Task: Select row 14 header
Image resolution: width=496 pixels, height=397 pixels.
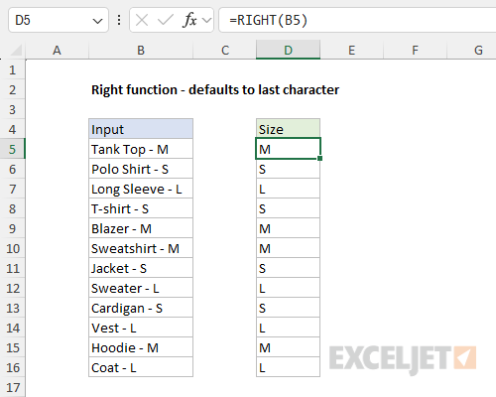Action: (13, 328)
